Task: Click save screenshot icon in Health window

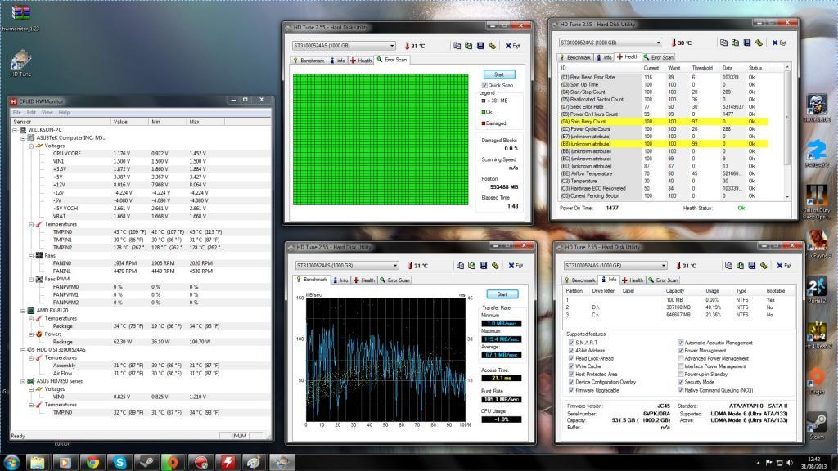Action: (x=747, y=43)
